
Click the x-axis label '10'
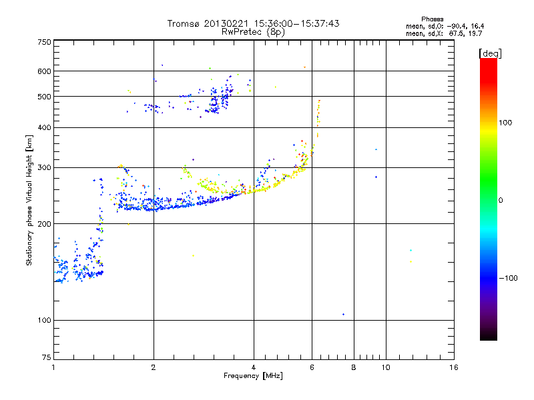[x=386, y=367]
